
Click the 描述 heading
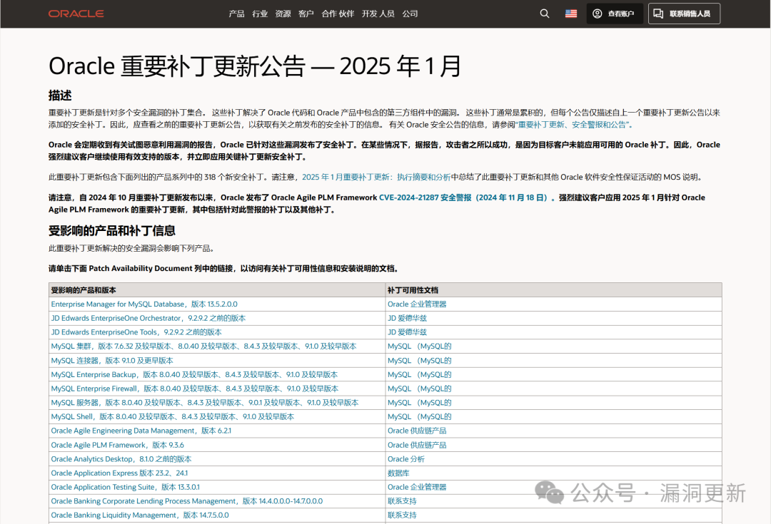coord(60,96)
